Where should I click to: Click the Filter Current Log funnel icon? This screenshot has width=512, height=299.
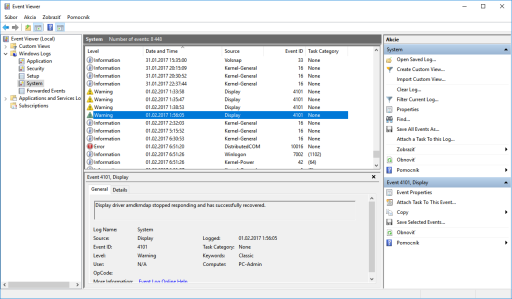[389, 99]
